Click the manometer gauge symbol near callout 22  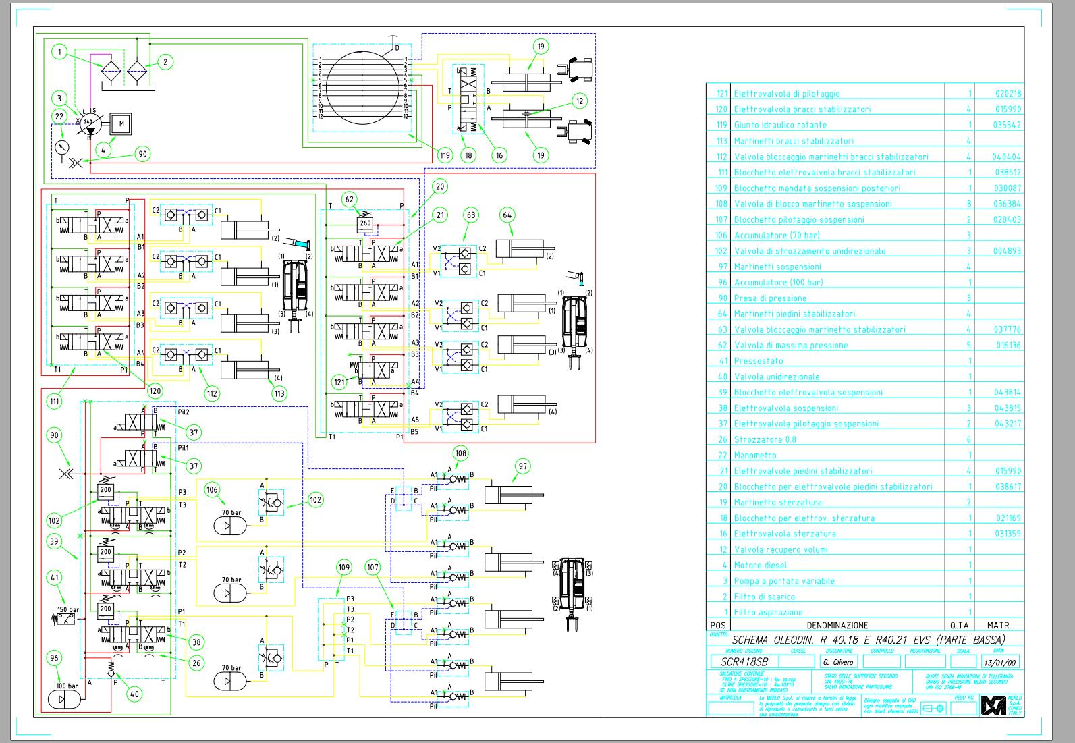(61, 147)
